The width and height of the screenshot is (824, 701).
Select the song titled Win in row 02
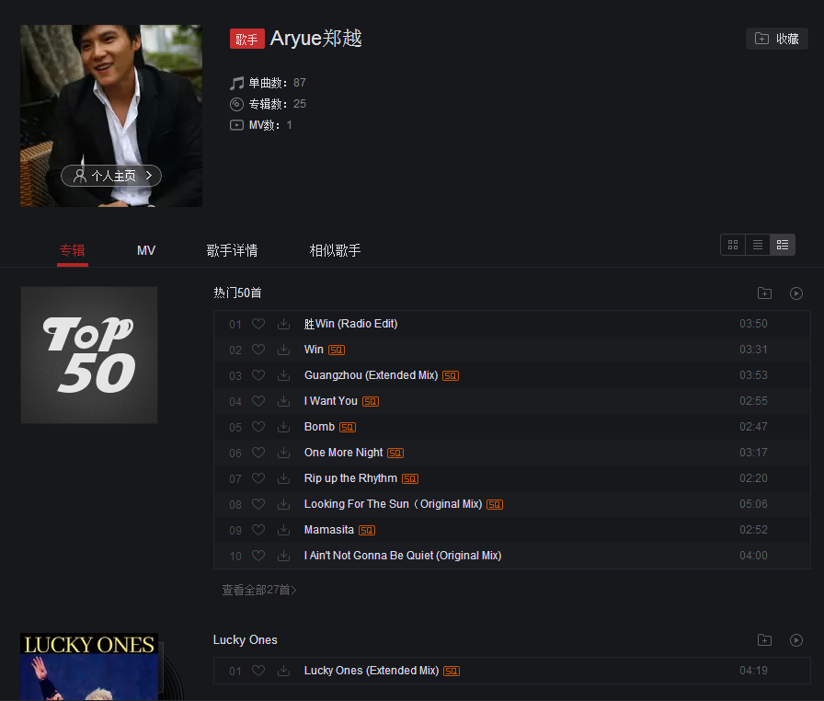click(314, 350)
